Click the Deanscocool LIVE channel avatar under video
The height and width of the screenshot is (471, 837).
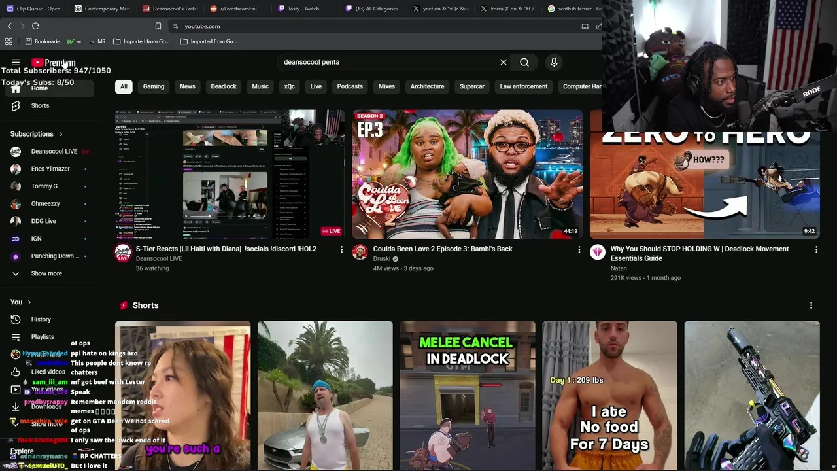tap(123, 253)
